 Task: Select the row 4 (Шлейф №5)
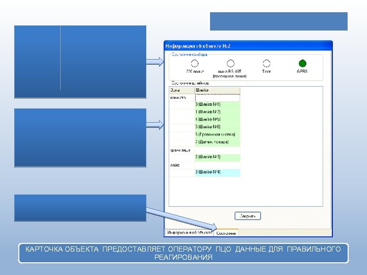218,120
